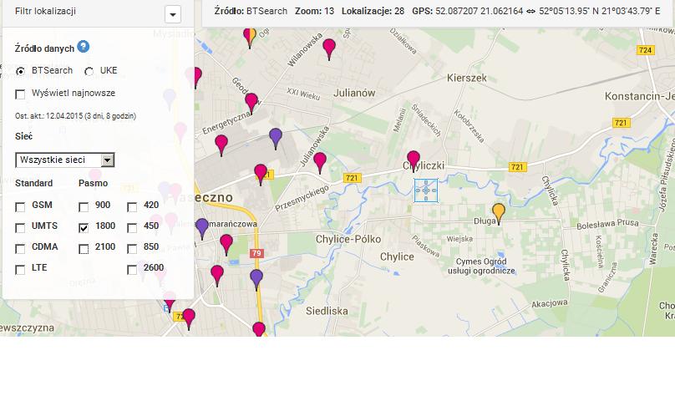675x401 pixels.
Task: Check the GSM standard checkbox
Action: pyautogui.click(x=20, y=207)
